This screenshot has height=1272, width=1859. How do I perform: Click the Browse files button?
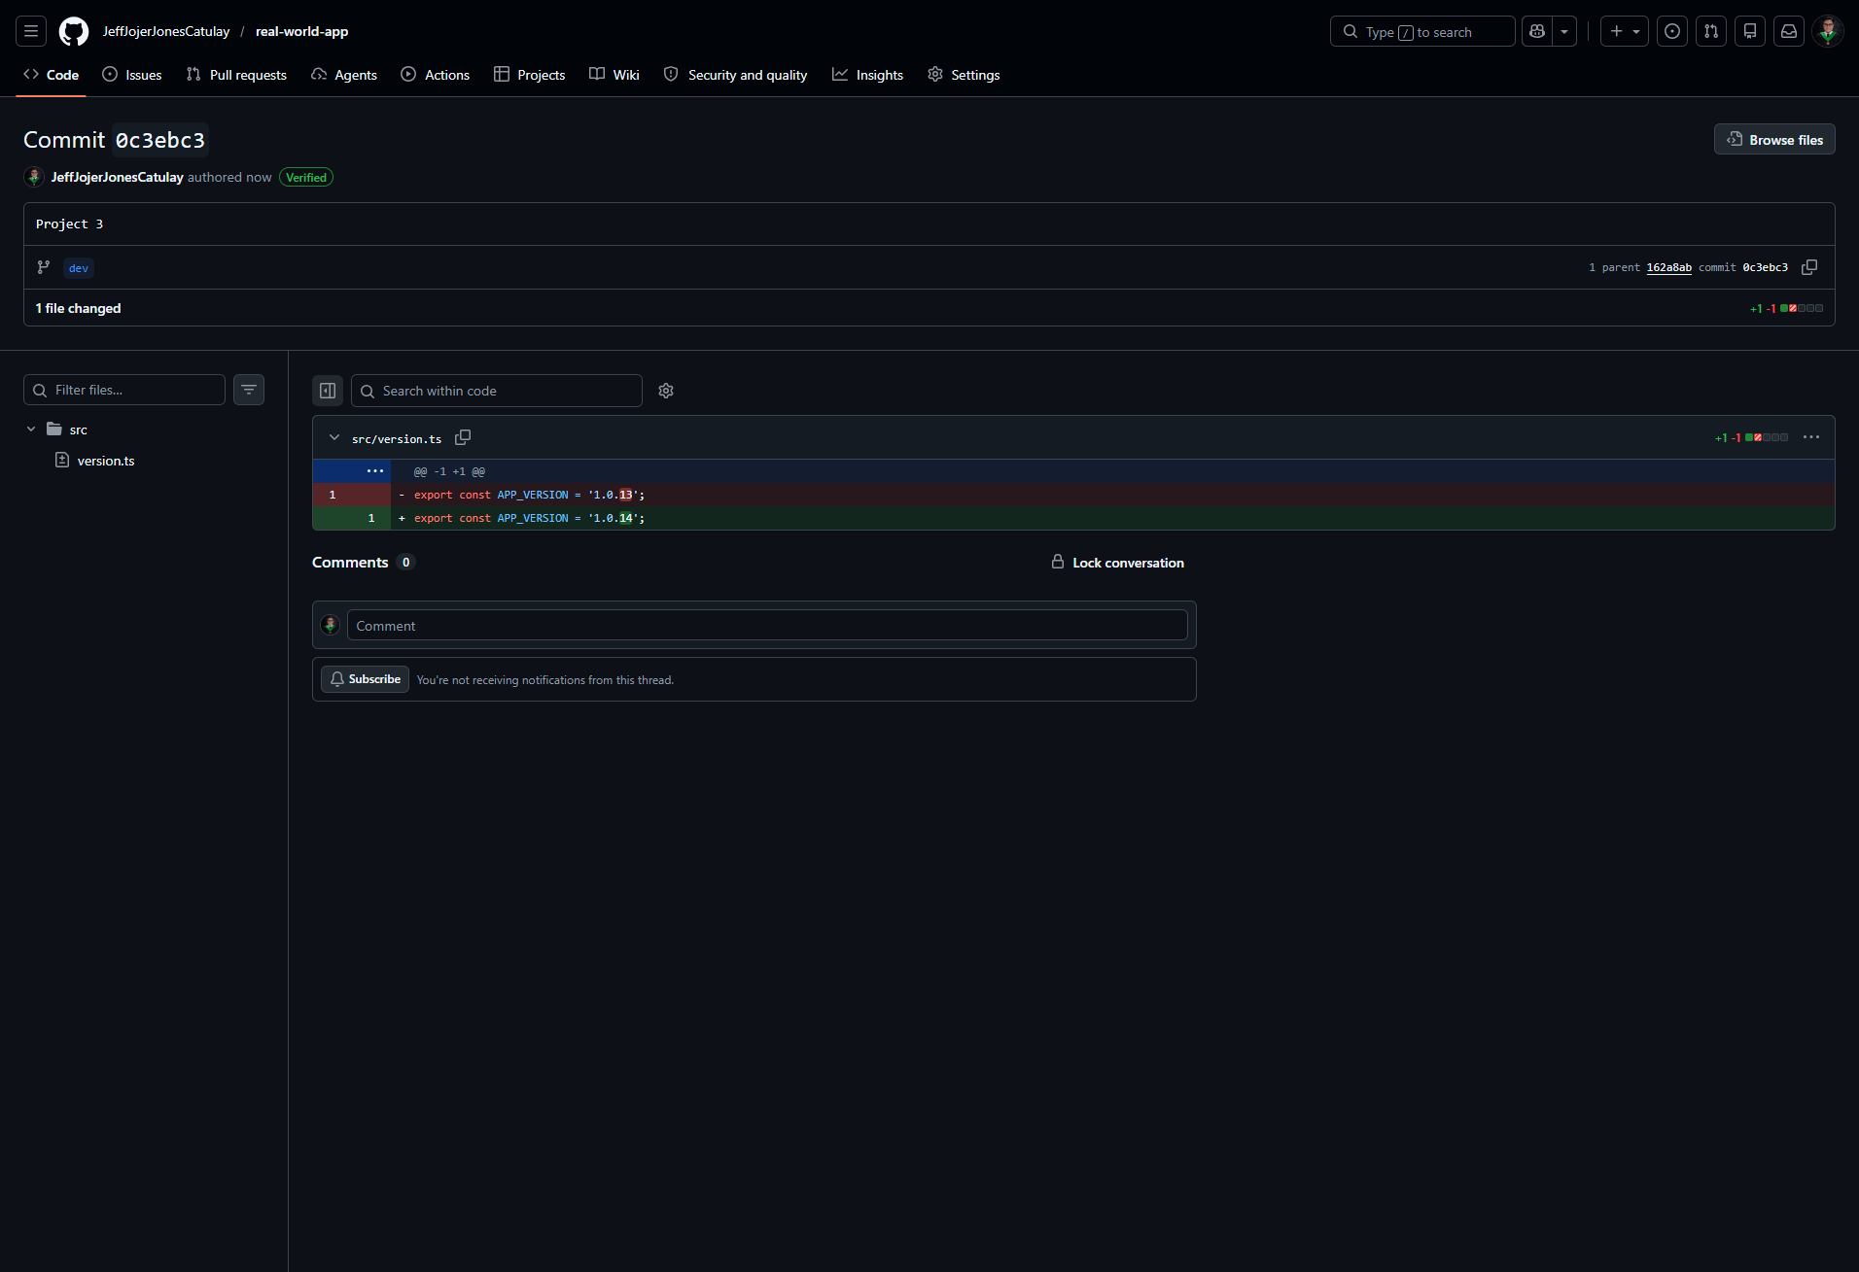1774,139
